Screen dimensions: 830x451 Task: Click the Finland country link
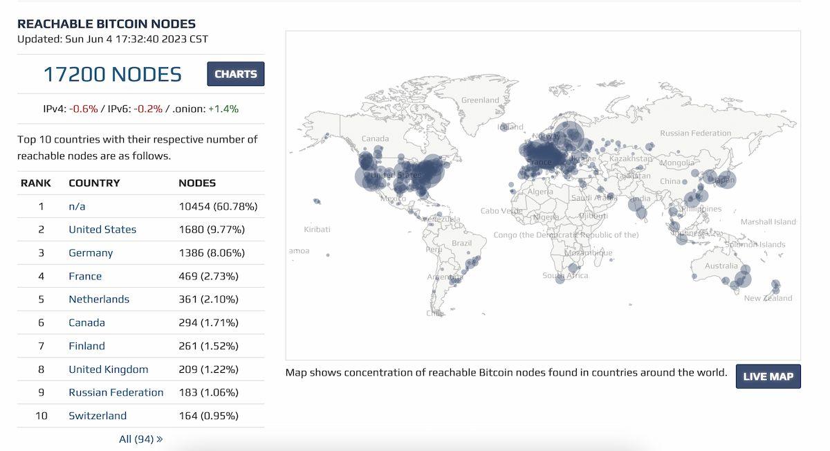[x=86, y=346]
